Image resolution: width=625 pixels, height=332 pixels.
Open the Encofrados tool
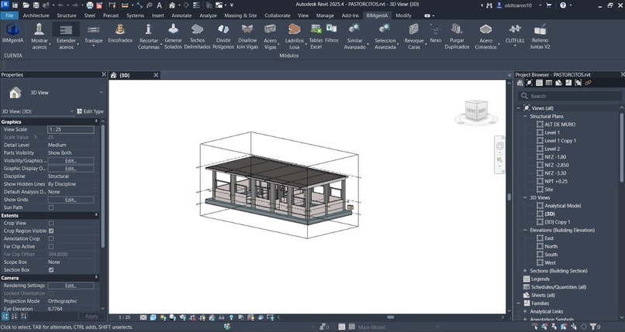pyautogui.click(x=120, y=33)
